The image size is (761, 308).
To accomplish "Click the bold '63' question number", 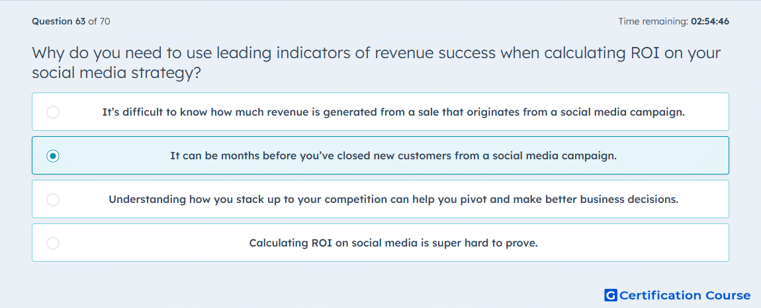I will [x=81, y=21].
